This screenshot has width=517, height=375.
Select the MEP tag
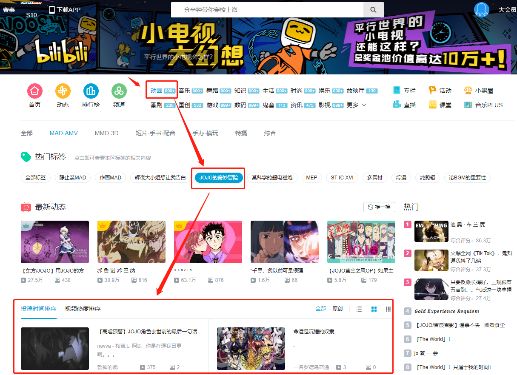[x=311, y=178]
